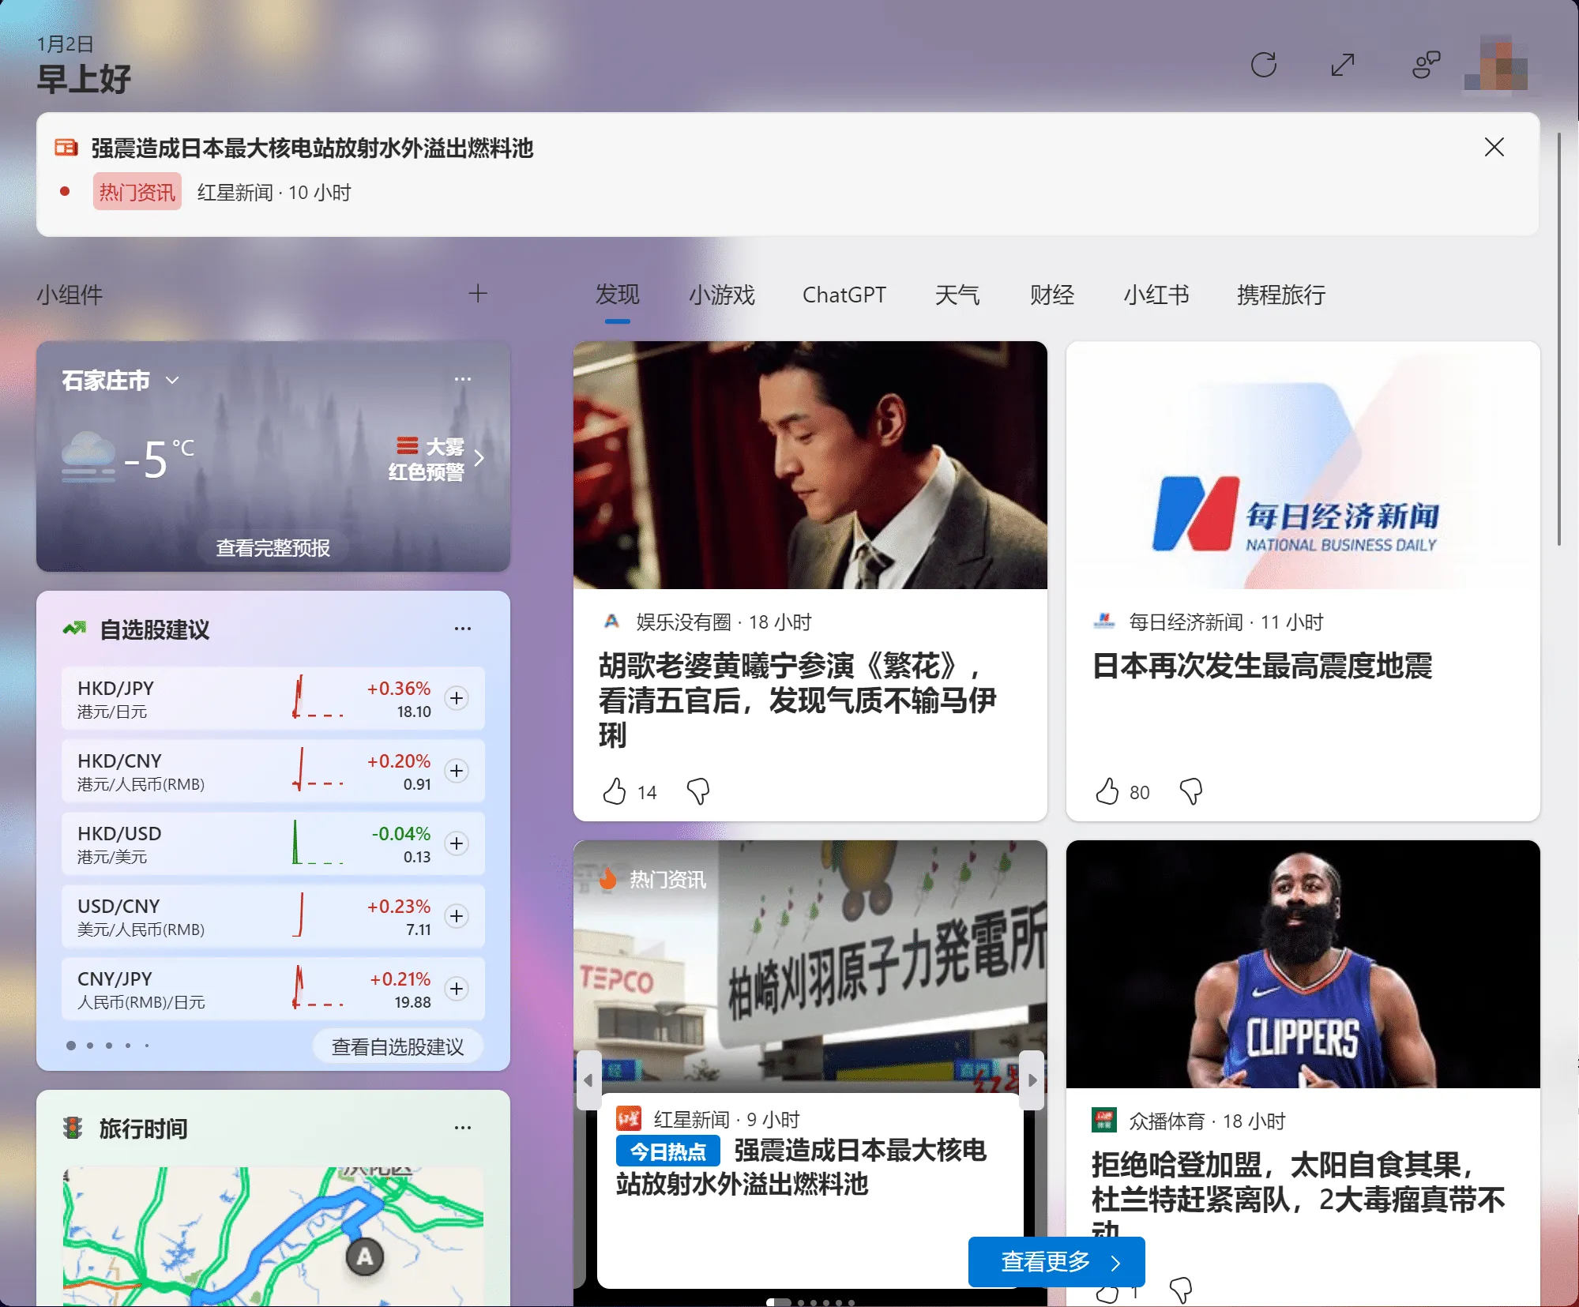Screen dimensions: 1579x1307
Task: Open the account settings people icon
Action: pyautogui.click(x=1426, y=65)
